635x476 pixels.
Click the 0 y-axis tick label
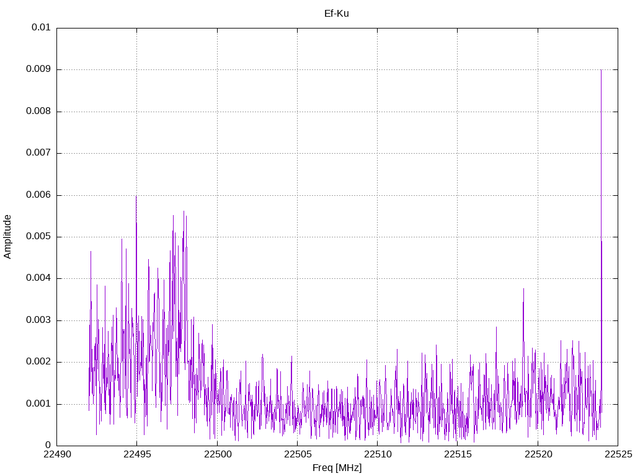click(48, 446)
